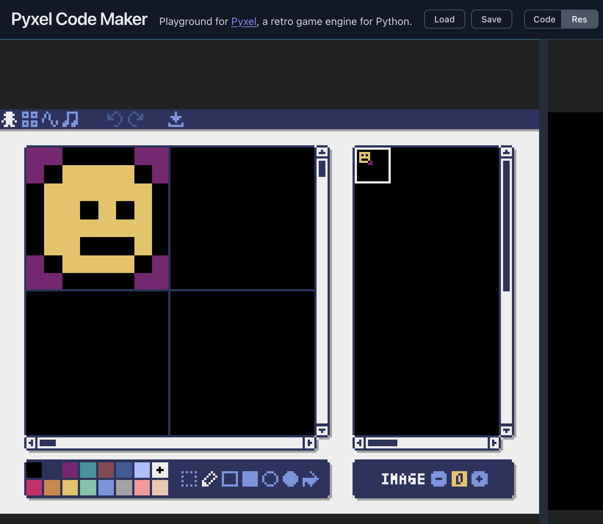Select the marquee selection tool
The height and width of the screenshot is (524, 603).
(x=189, y=479)
